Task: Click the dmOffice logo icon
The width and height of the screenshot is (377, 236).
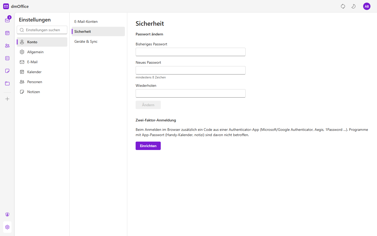Action: [x=6, y=6]
